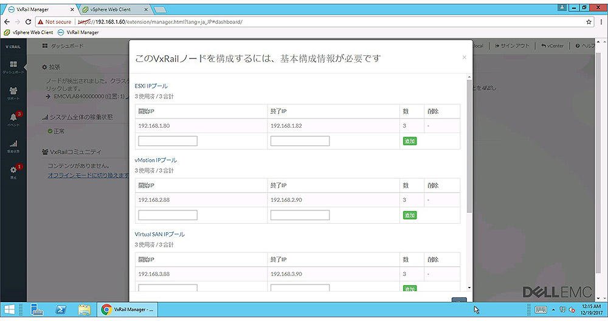The width and height of the screenshot is (608, 321).
Task: Open the Support sidebar icon
Action: [x=13, y=92]
